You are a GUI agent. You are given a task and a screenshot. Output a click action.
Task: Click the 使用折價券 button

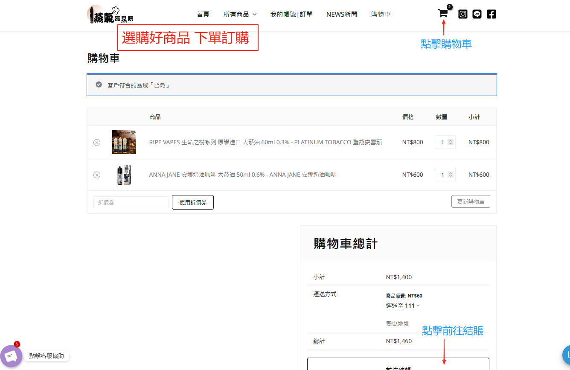[193, 203]
